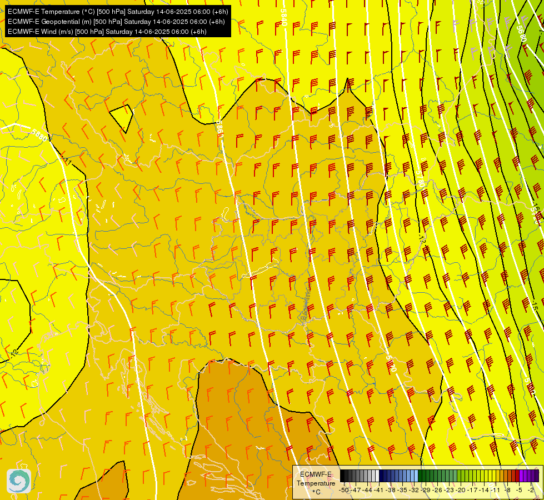Click the 5860 geopotential contour label
The image size is (544, 500).
pos(219,129)
